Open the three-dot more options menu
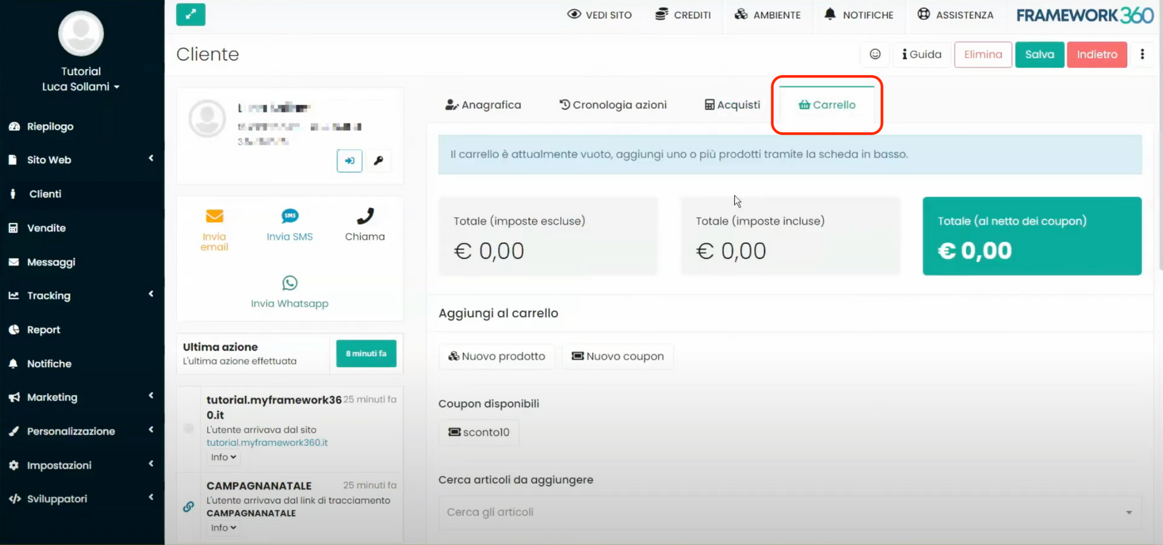 [x=1142, y=54]
